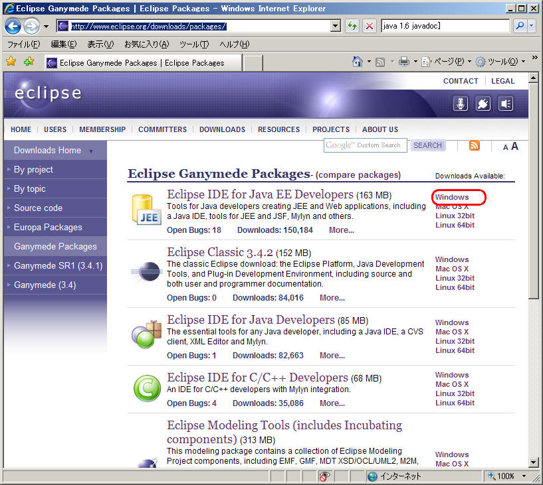The image size is (543, 485).
Task: Click the IE home toolbar icon
Action: tap(358, 62)
